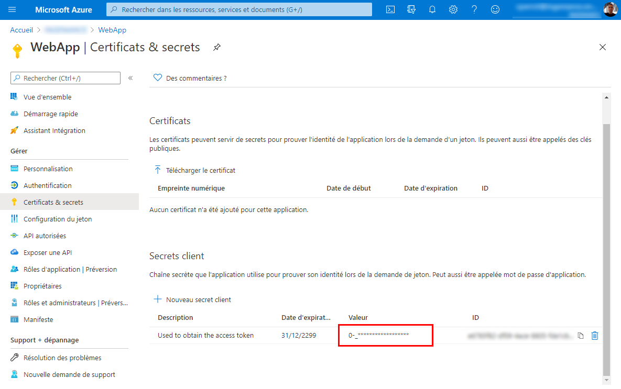Image resolution: width=621 pixels, height=389 pixels.
Task: Click the Télécharger le certificat upload arrow
Action: [x=158, y=170]
